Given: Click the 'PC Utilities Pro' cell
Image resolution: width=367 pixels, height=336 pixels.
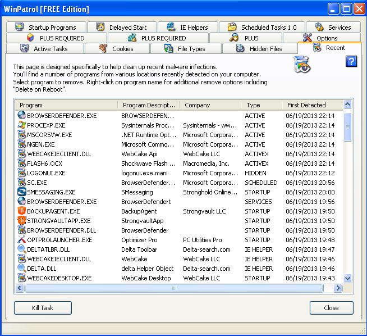Looking at the screenshot, I should (202, 240).
